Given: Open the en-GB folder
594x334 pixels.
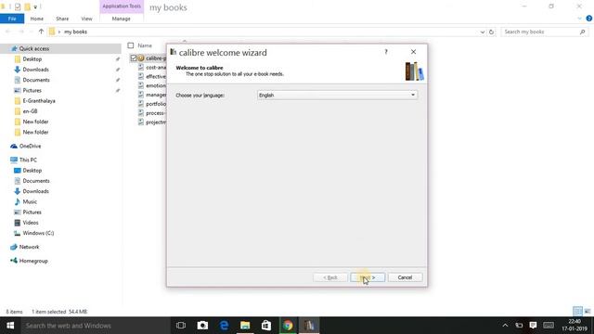Looking at the screenshot, I should 30,111.
